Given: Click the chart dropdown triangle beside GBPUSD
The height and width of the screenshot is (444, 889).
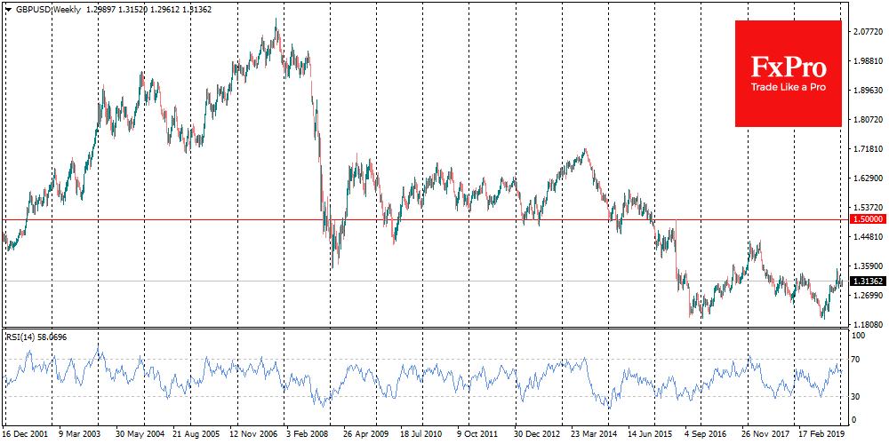Looking at the screenshot, I should click(x=8, y=7).
